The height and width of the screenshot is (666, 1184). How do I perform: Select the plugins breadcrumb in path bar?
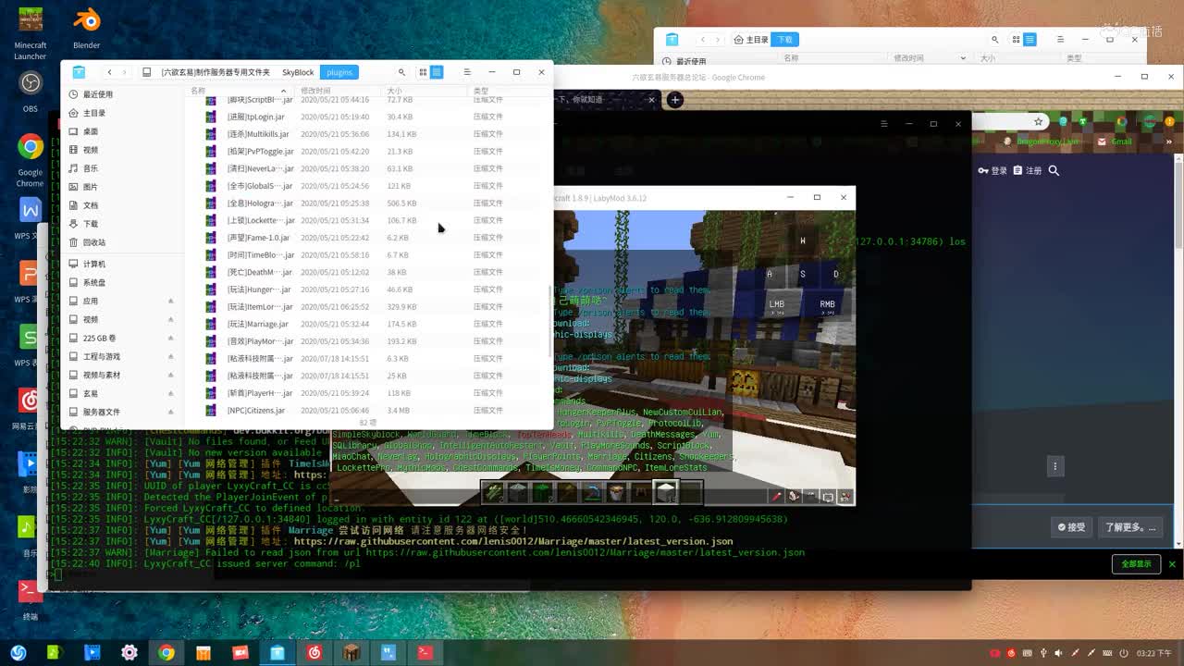339,72
